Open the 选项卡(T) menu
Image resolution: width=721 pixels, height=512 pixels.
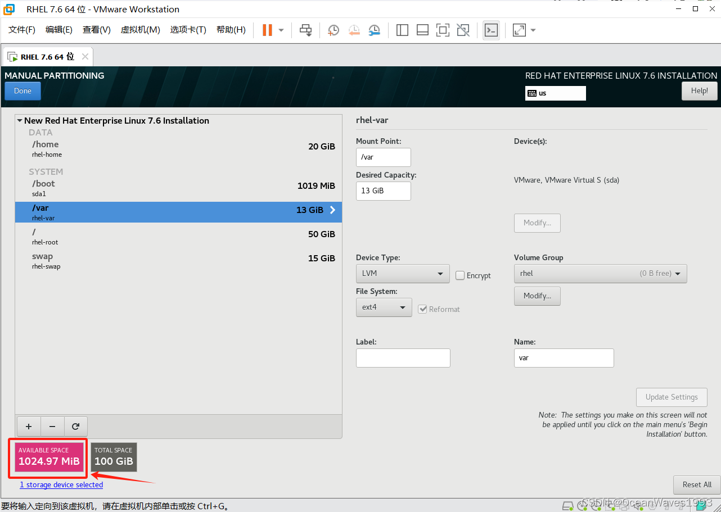point(188,30)
